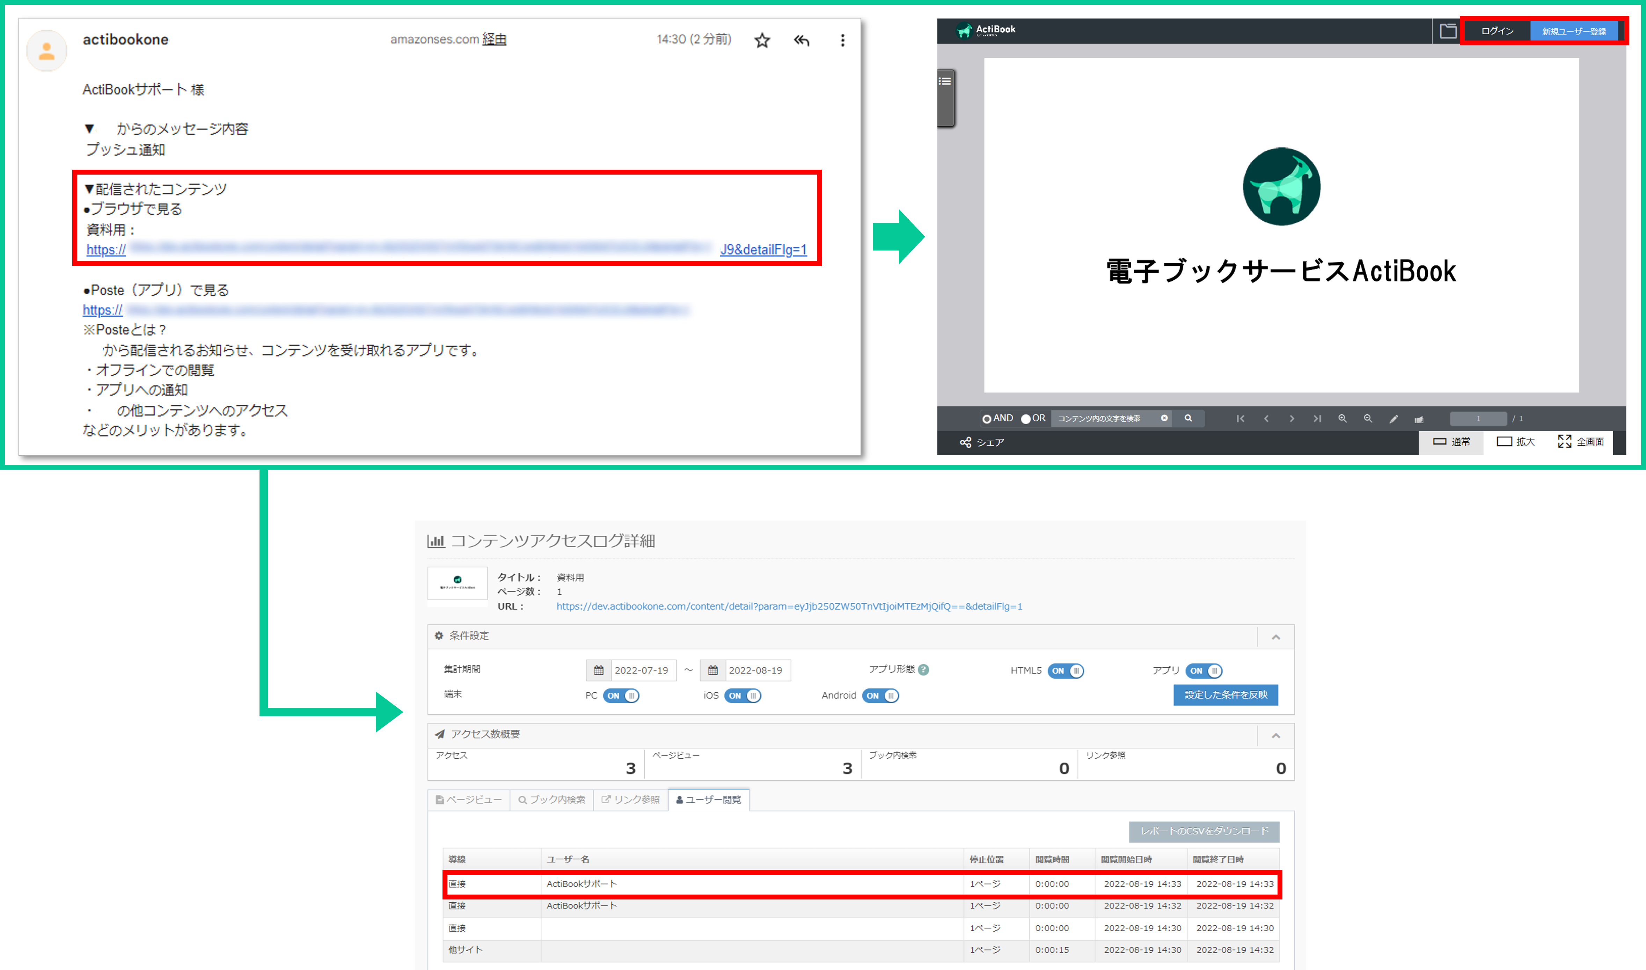The image size is (1646, 970).
Task: Open the start date calendar icon for 2022-07-19
Action: point(598,670)
